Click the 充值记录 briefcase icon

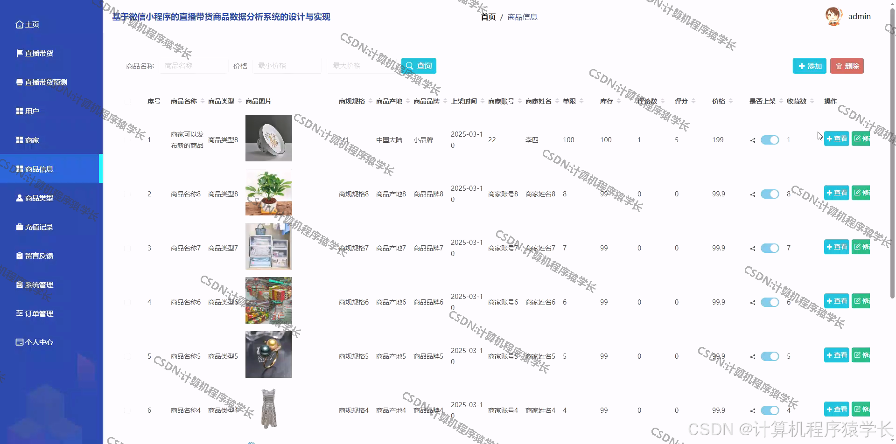[20, 227]
